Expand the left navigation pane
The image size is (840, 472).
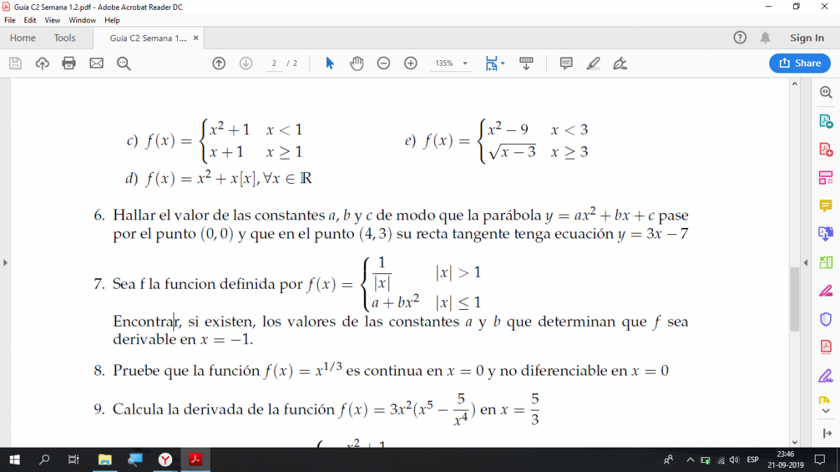(5, 263)
